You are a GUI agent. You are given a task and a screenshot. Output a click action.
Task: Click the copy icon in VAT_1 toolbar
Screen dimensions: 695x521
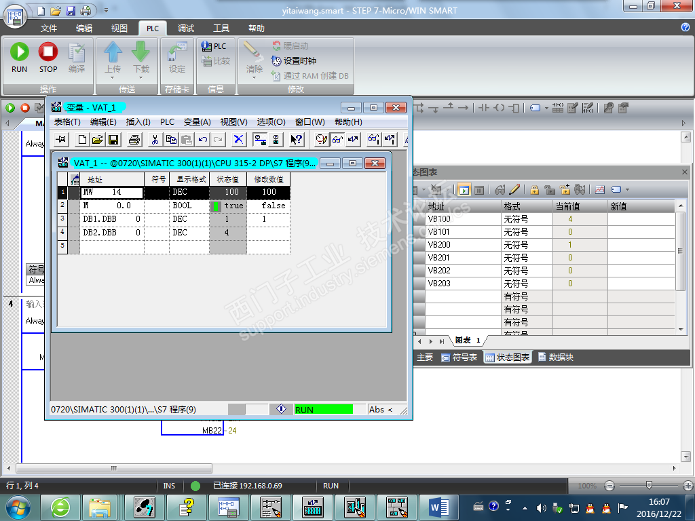tap(170, 140)
